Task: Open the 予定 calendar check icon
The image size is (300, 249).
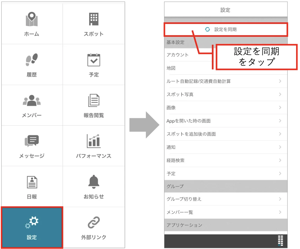Action: (x=94, y=60)
